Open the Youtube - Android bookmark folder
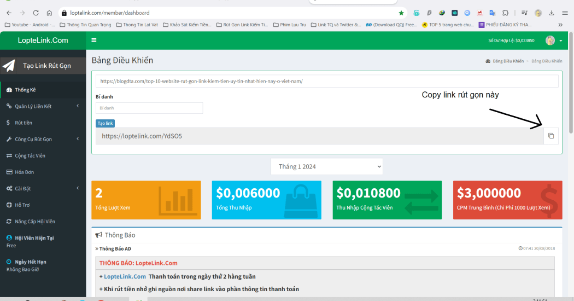 pos(30,25)
